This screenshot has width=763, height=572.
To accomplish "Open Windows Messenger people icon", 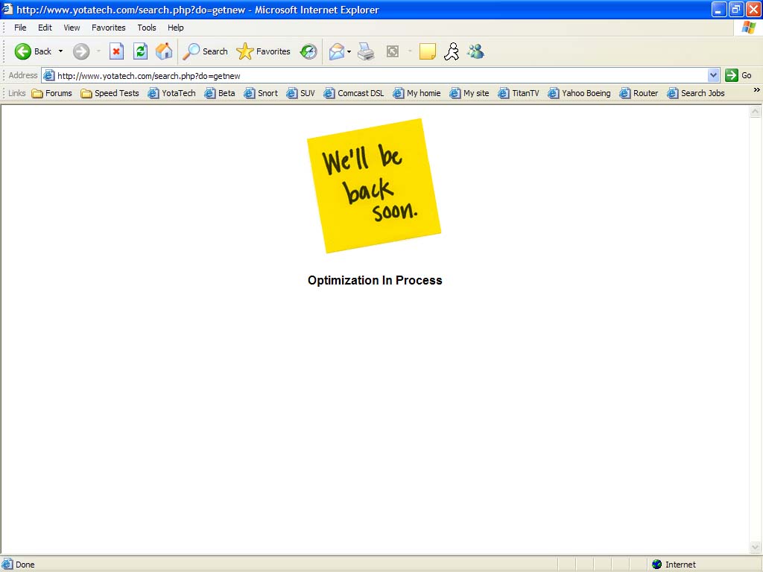I will 476,51.
